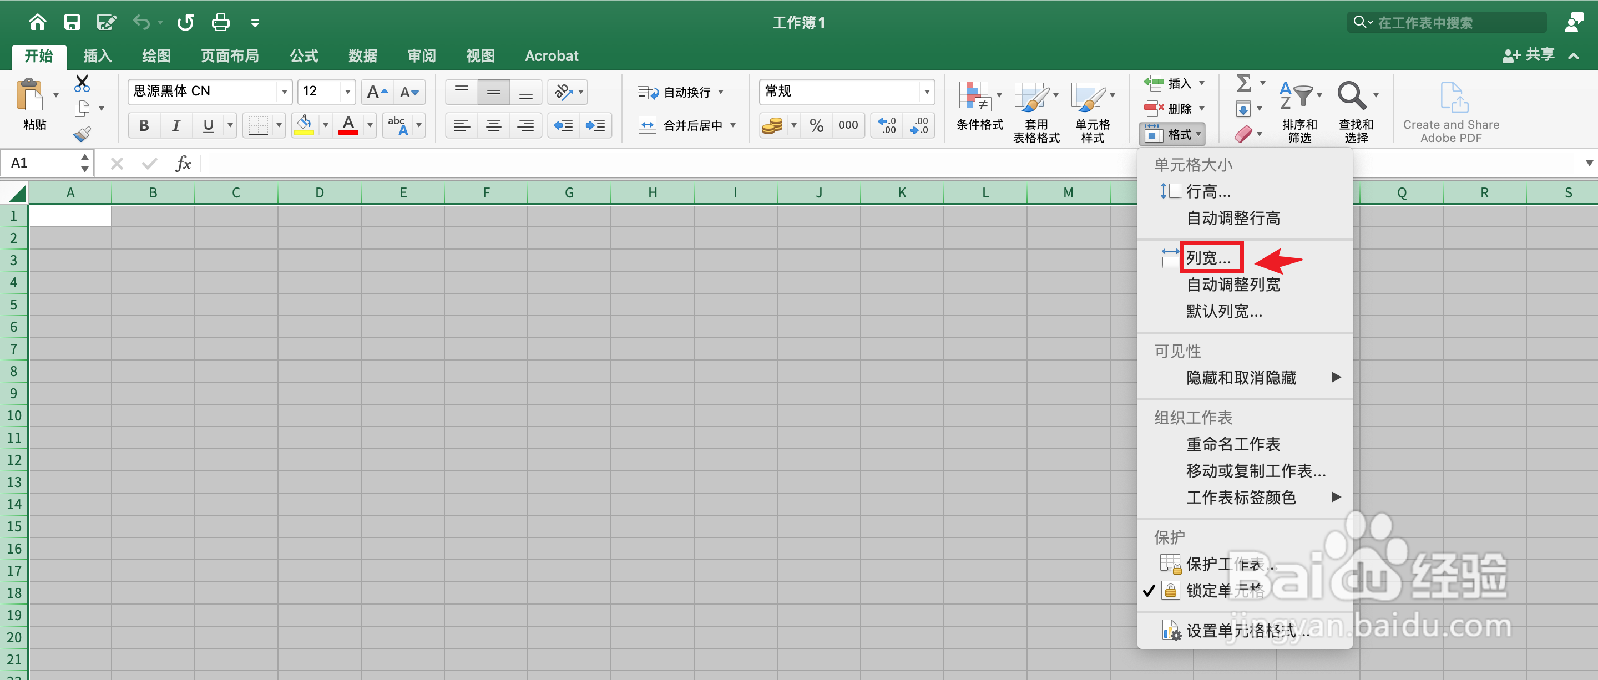Click the Print icon in title bar
This screenshot has height=680, width=1598.
[220, 23]
